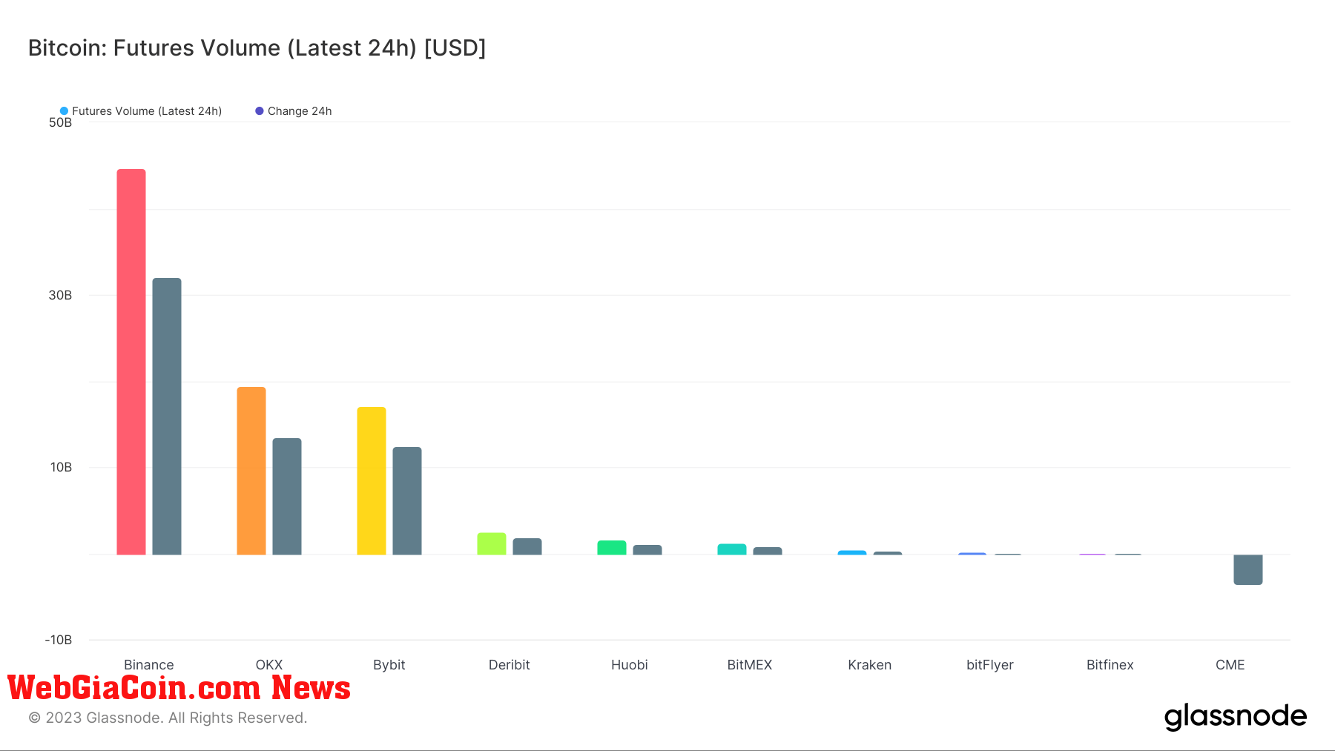Click the 30B y-axis value
The image size is (1335, 751).
point(61,295)
